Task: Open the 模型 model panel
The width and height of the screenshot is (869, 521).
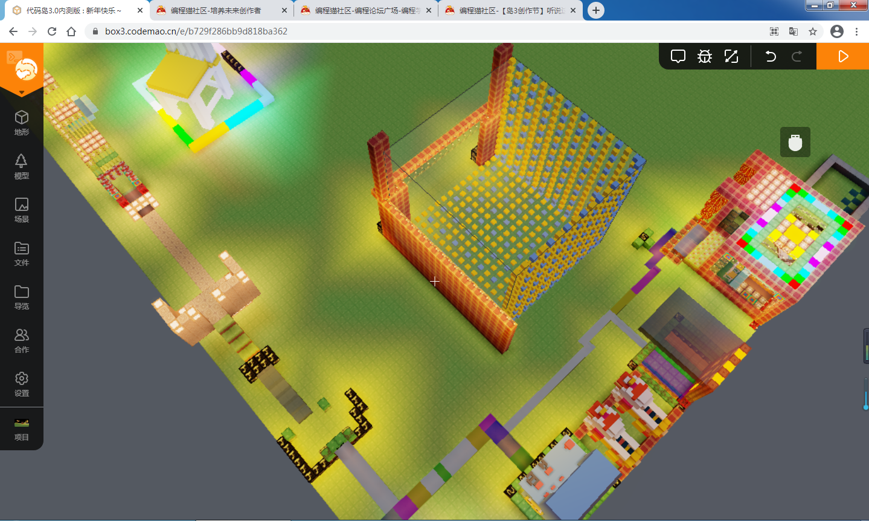Action: pyautogui.click(x=22, y=166)
